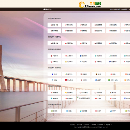Open the 工商银行 bank tile
The width and height of the screenshot is (130, 130).
(69, 56)
